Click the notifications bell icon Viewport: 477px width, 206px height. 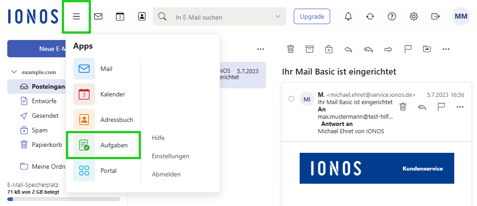pyautogui.click(x=348, y=17)
